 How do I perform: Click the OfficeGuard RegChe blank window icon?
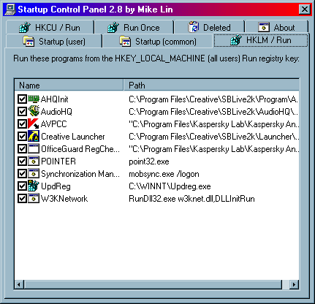(x=34, y=148)
